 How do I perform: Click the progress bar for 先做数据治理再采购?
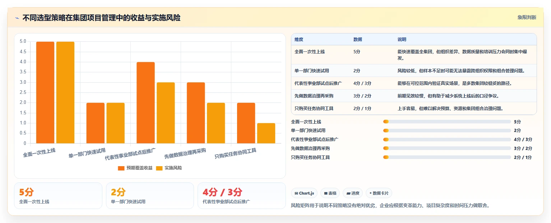click(447, 148)
